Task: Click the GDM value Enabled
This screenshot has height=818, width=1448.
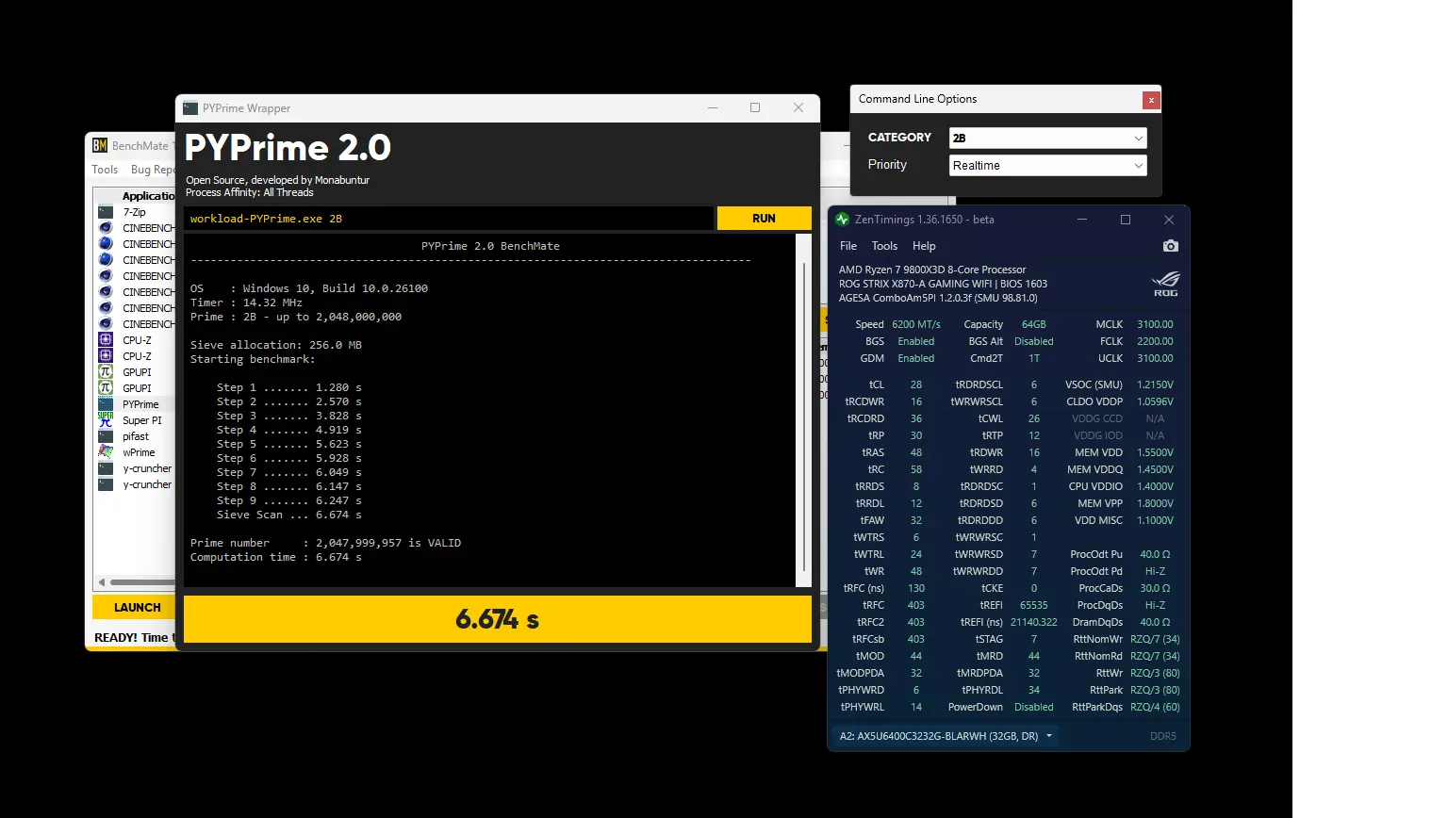Action: click(x=916, y=358)
